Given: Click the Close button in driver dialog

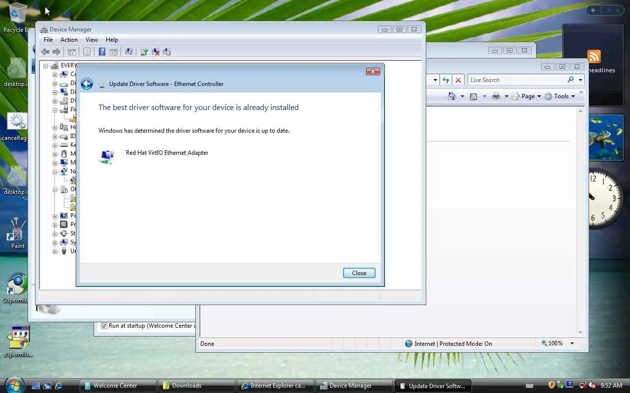Looking at the screenshot, I should point(359,273).
